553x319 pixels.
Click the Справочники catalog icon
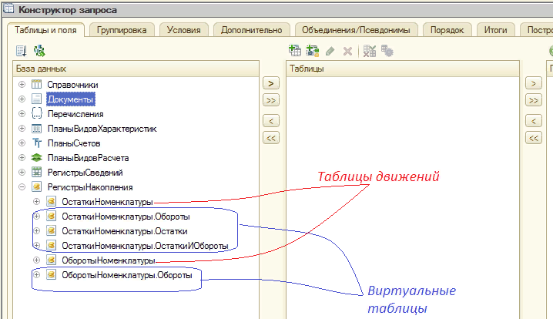pyautogui.click(x=37, y=84)
